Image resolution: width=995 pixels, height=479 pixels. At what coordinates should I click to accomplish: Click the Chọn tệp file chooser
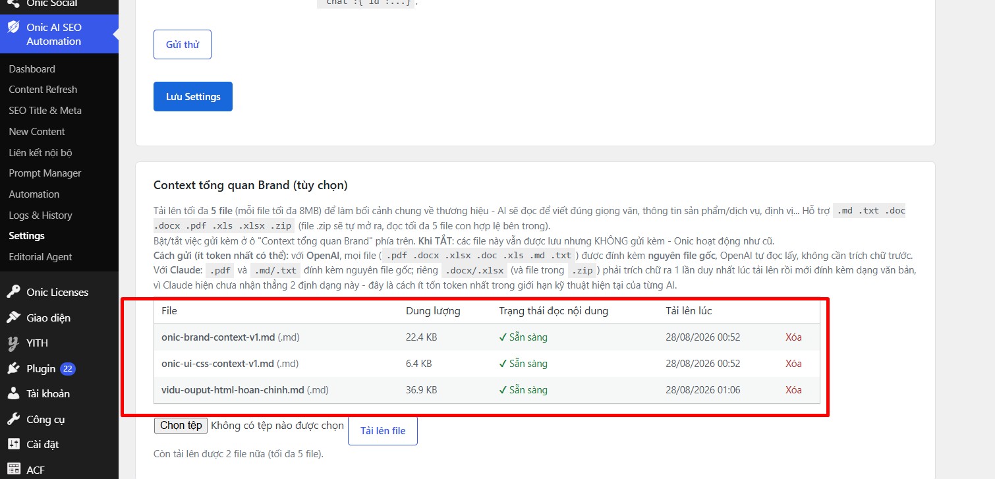coord(181,426)
